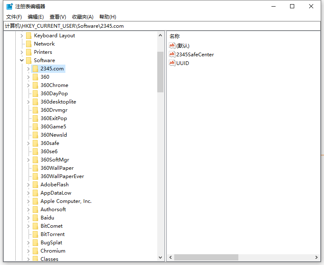
Task: Click the 名称 column header
Action: click(175, 36)
